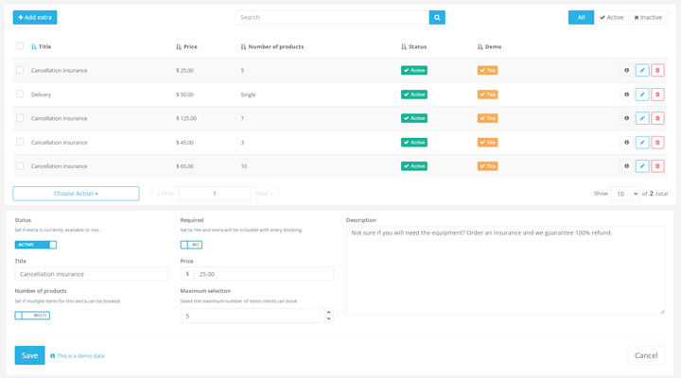The height and width of the screenshot is (378, 681).
Task: Click the search magnifier icon button
Action: pos(437,17)
